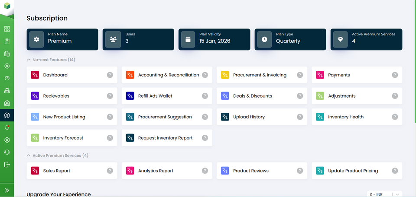Click the headset support icon
416x197 pixels.
point(7,152)
